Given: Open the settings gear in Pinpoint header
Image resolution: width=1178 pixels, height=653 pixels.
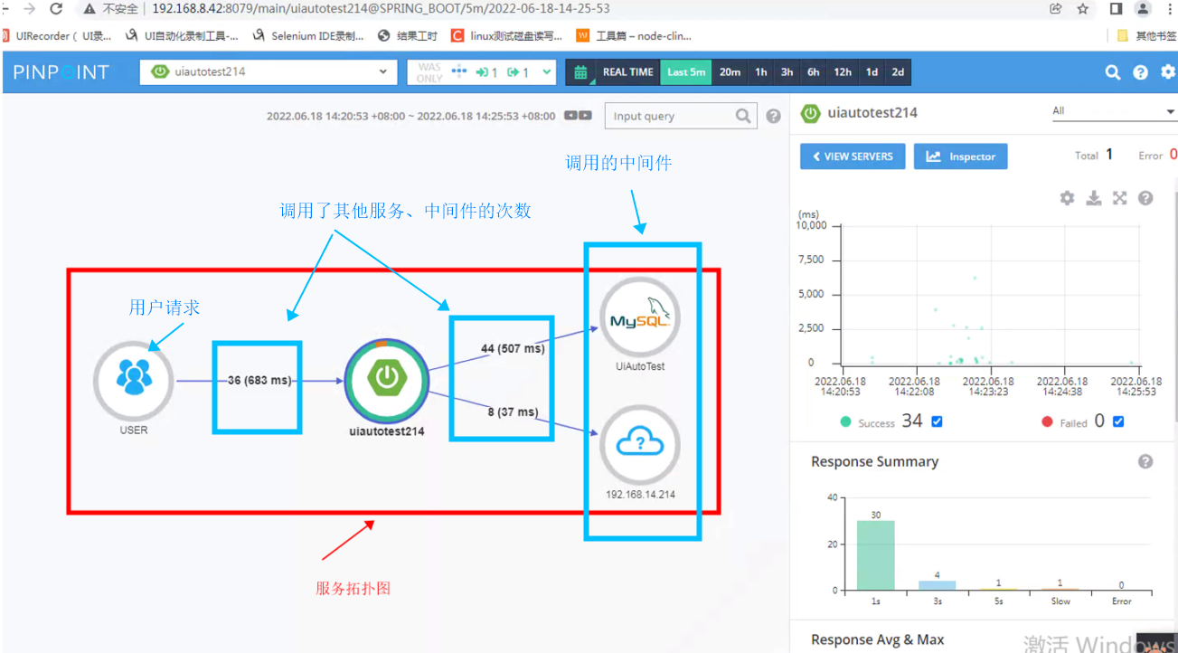Looking at the screenshot, I should [x=1169, y=72].
